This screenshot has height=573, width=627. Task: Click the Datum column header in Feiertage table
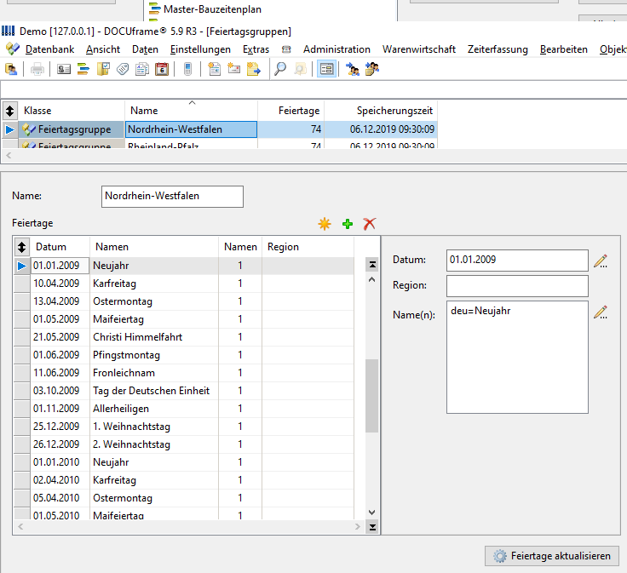(60, 247)
